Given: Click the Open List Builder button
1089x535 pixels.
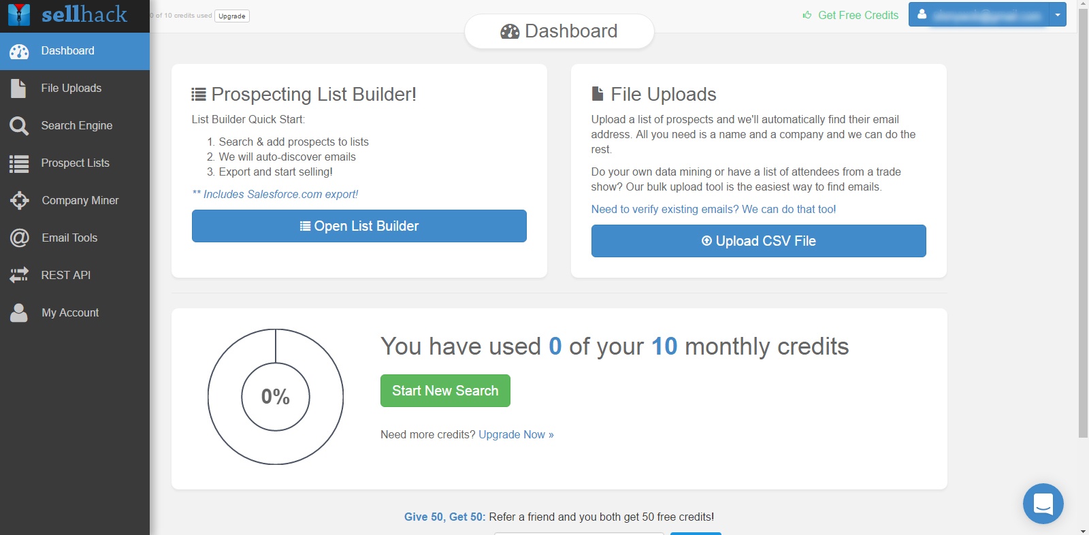Looking at the screenshot, I should coord(359,226).
